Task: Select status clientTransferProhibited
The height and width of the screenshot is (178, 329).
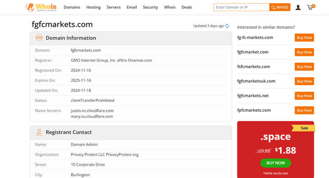Action: click(x=93, y=100)
